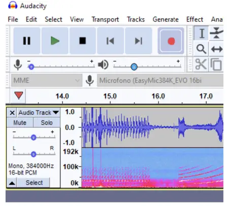This screenshot has height=206, width=227.
Task: Open the Microfono recording device dropdown
Action: (160, 80)
